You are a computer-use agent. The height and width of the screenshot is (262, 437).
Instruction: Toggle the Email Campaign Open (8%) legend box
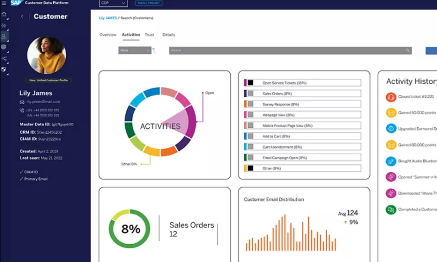pyautogui.click(x=250, y=158)
